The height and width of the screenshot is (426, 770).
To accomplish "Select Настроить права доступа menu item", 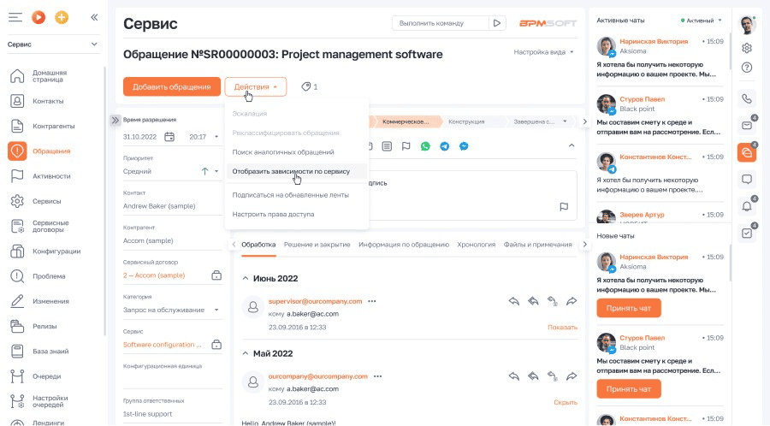I will [x=273, y=214].
